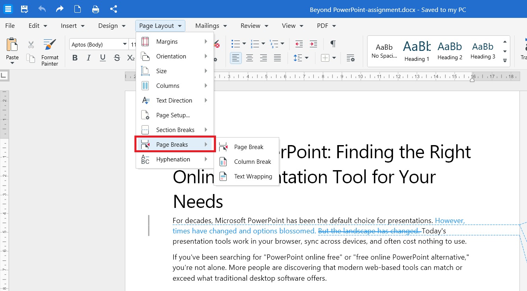The image size is (527, 291).
Task: Open the borders dropdown arrow
Action: [x=334, y=58]
